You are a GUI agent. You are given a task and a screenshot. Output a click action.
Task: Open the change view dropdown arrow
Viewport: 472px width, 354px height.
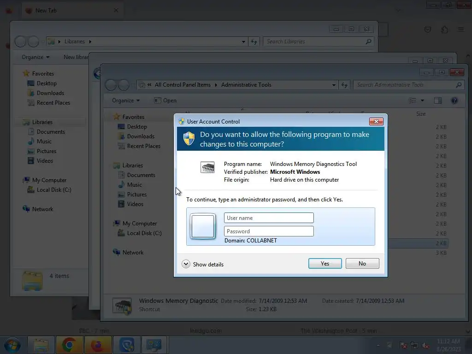coord(422,100)
